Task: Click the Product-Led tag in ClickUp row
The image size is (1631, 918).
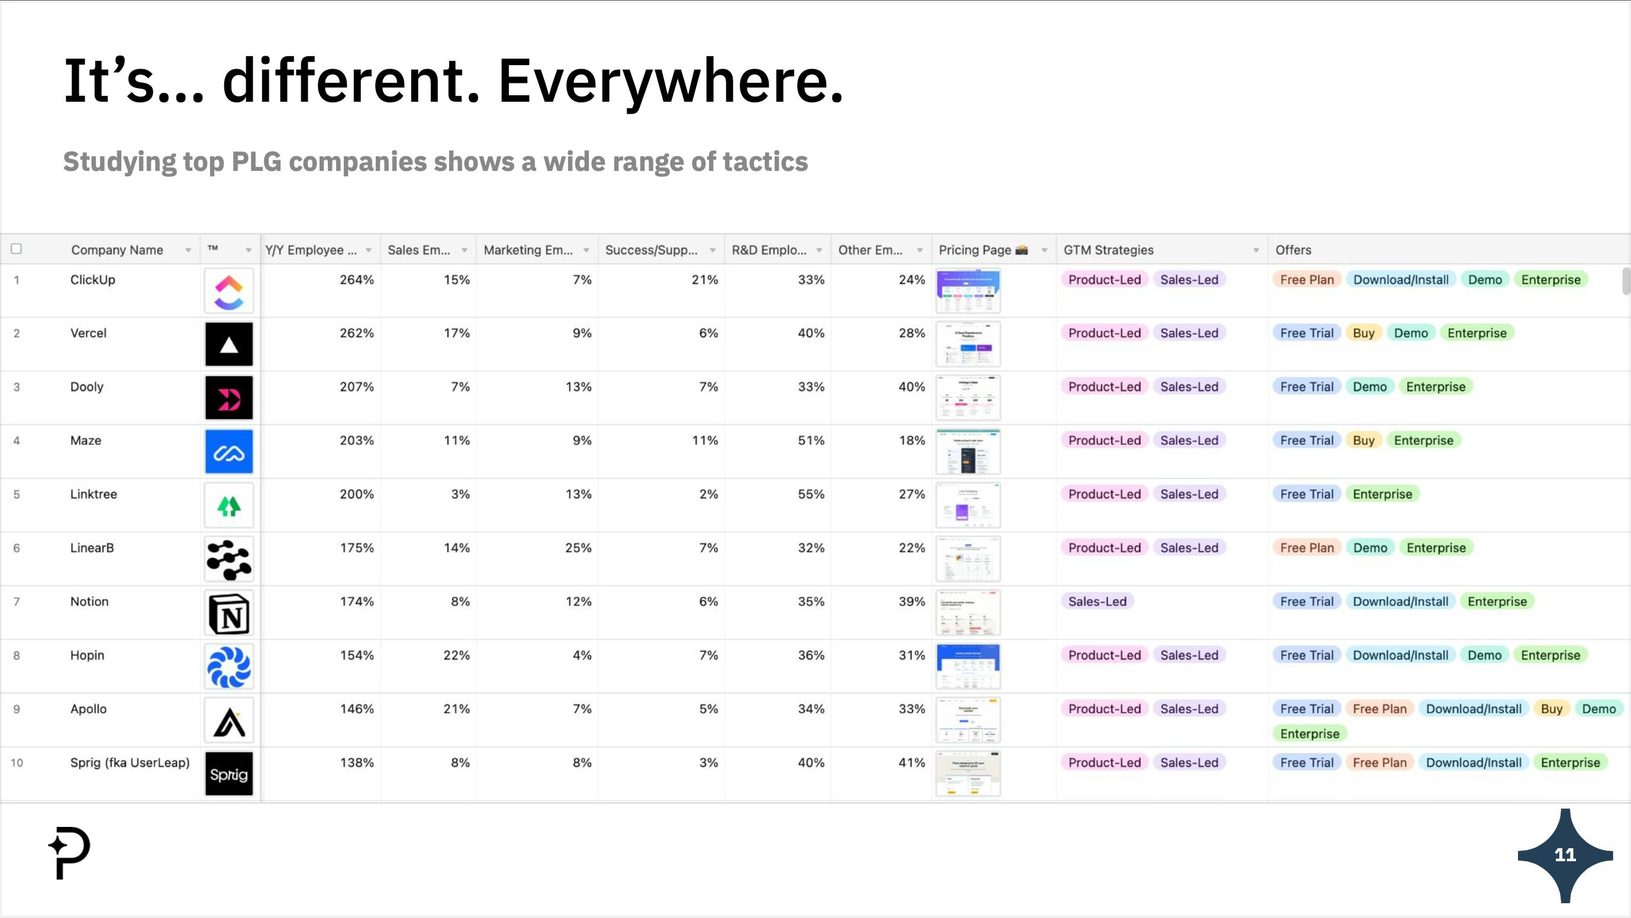Action: [x=1104, y=280]
